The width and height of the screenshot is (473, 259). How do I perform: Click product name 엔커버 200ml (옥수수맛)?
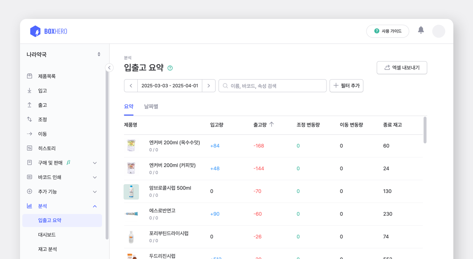[174, 143]
